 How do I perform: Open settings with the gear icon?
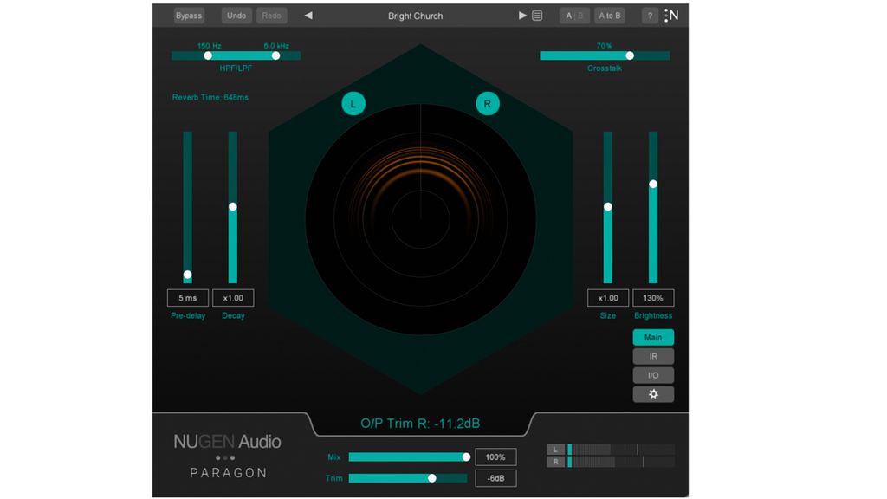tap(653, 393)
